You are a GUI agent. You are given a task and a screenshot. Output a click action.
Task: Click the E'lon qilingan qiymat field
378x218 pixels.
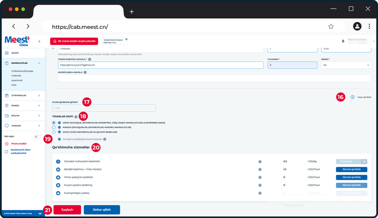pos(104,108)
